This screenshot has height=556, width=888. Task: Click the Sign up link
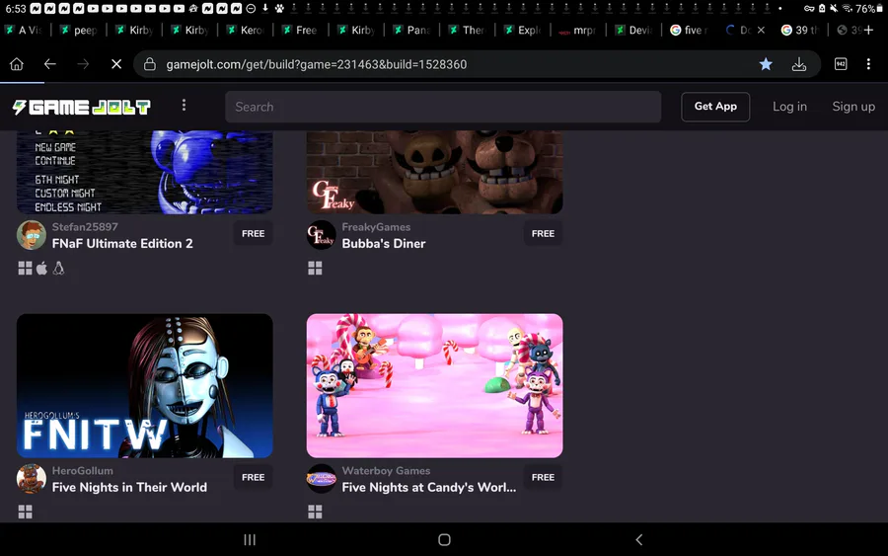(853, 107)
